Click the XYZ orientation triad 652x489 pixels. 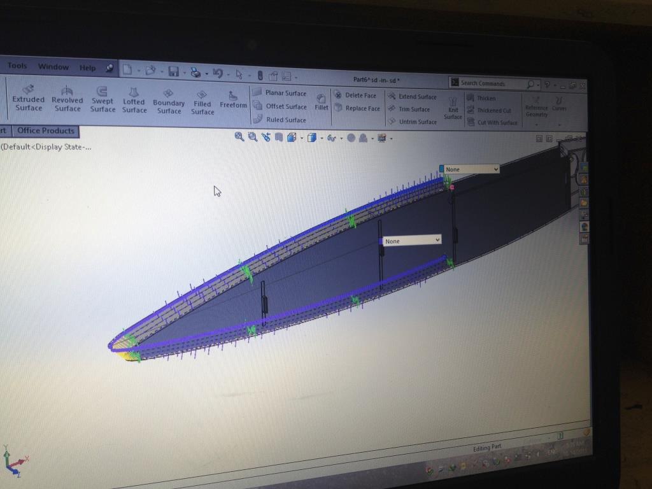pos(15,461)
